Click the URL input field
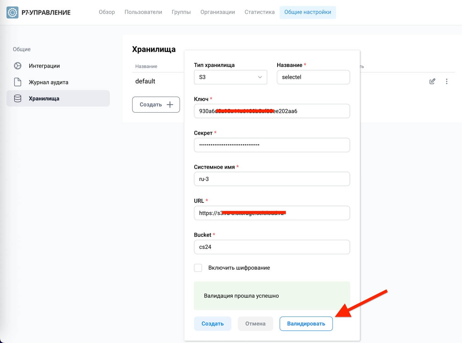462x343 pixels. pos(272,213)
